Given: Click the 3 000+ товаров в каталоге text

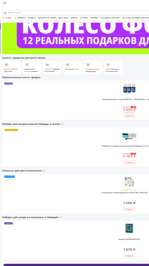Looking at the screenshot, I should tap(52, 70).
